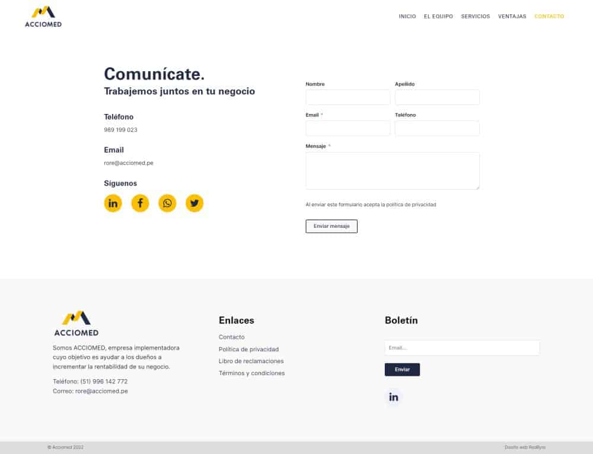Go to the INICIO menu item
This screenshot has height=454, width=593.
pos(407,17)
